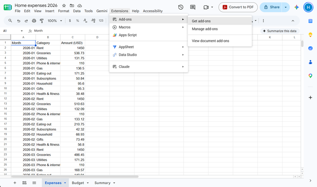Choose View document add-ons
Viewport: 317px width, 187px height.
point(220,41)
